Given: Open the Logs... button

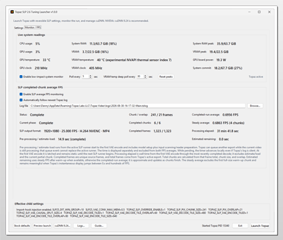Looking at the screenshot, I should click(81, 225).
